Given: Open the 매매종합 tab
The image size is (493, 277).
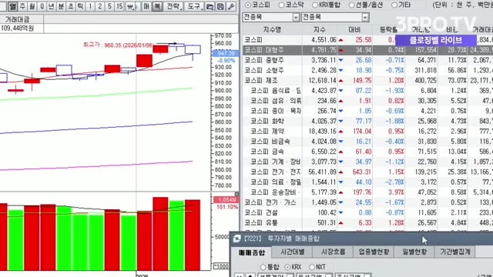Looking at the screenshot, I should click(252, 252).
